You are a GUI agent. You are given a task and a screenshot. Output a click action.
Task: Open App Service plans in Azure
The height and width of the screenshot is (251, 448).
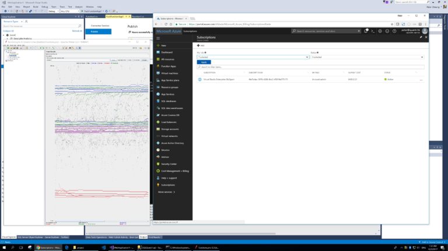170,80
